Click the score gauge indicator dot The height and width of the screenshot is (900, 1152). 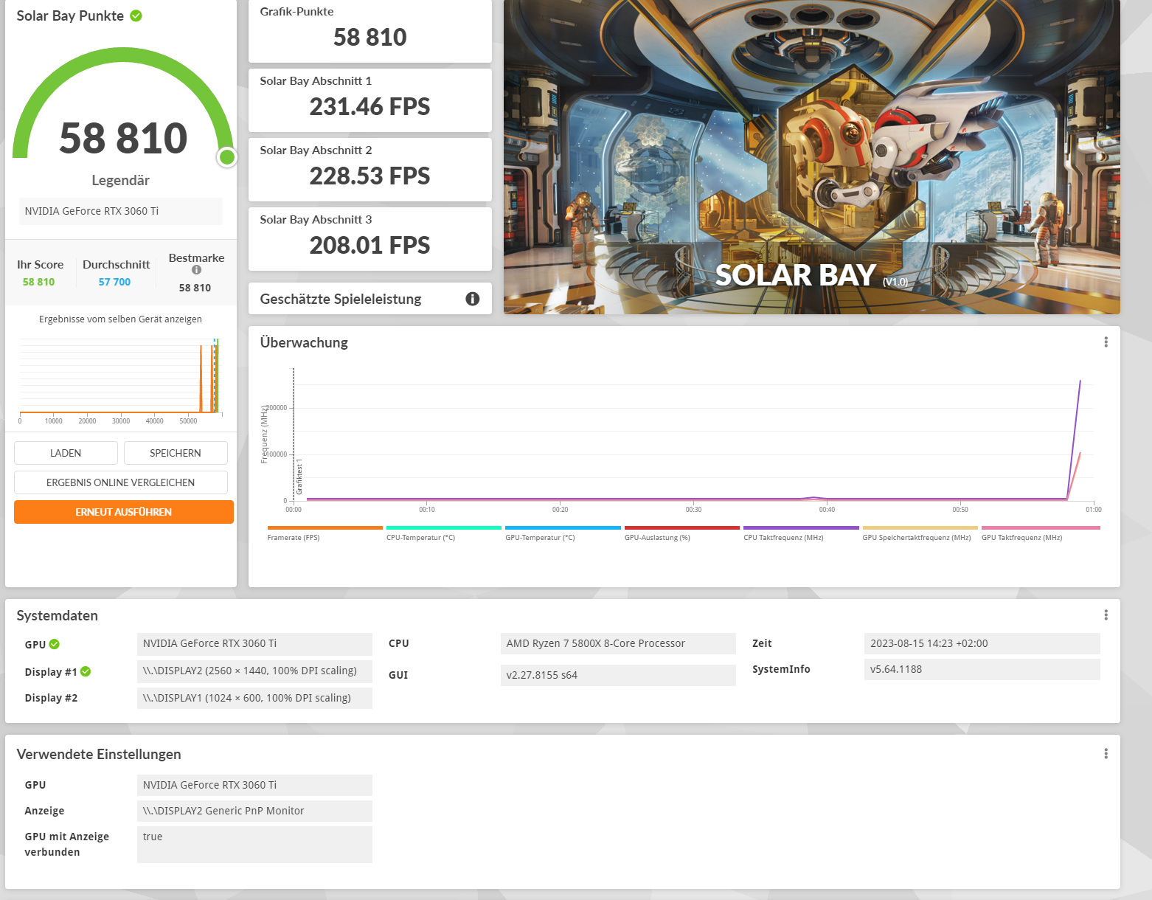(227, 157)
